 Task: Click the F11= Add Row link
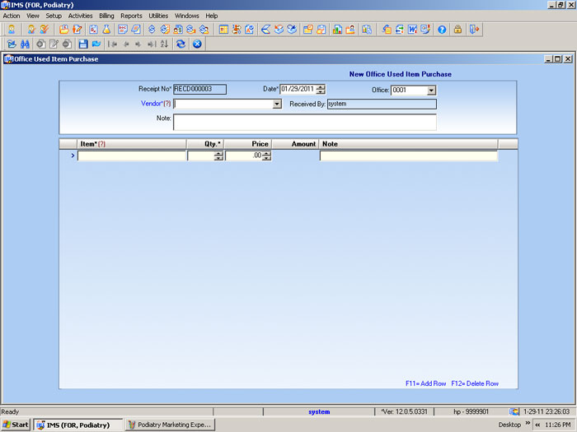[426, 383]
